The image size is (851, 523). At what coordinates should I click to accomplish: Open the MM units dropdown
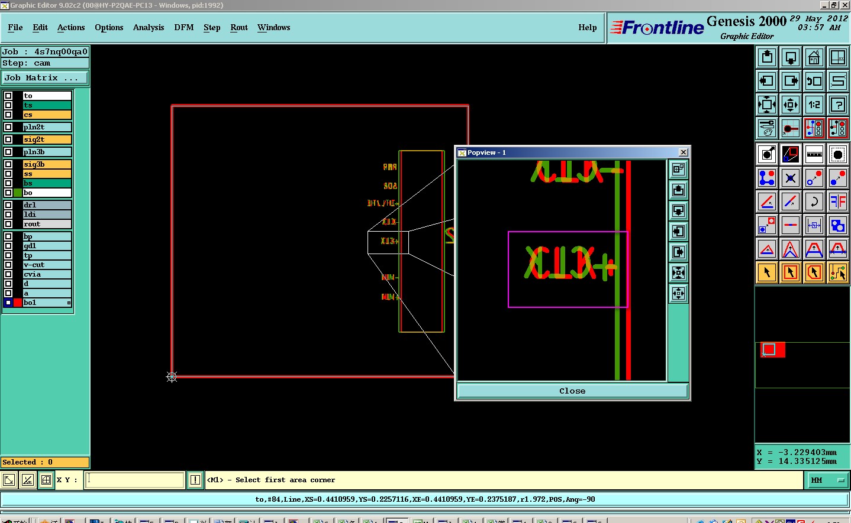pos(827,480)
